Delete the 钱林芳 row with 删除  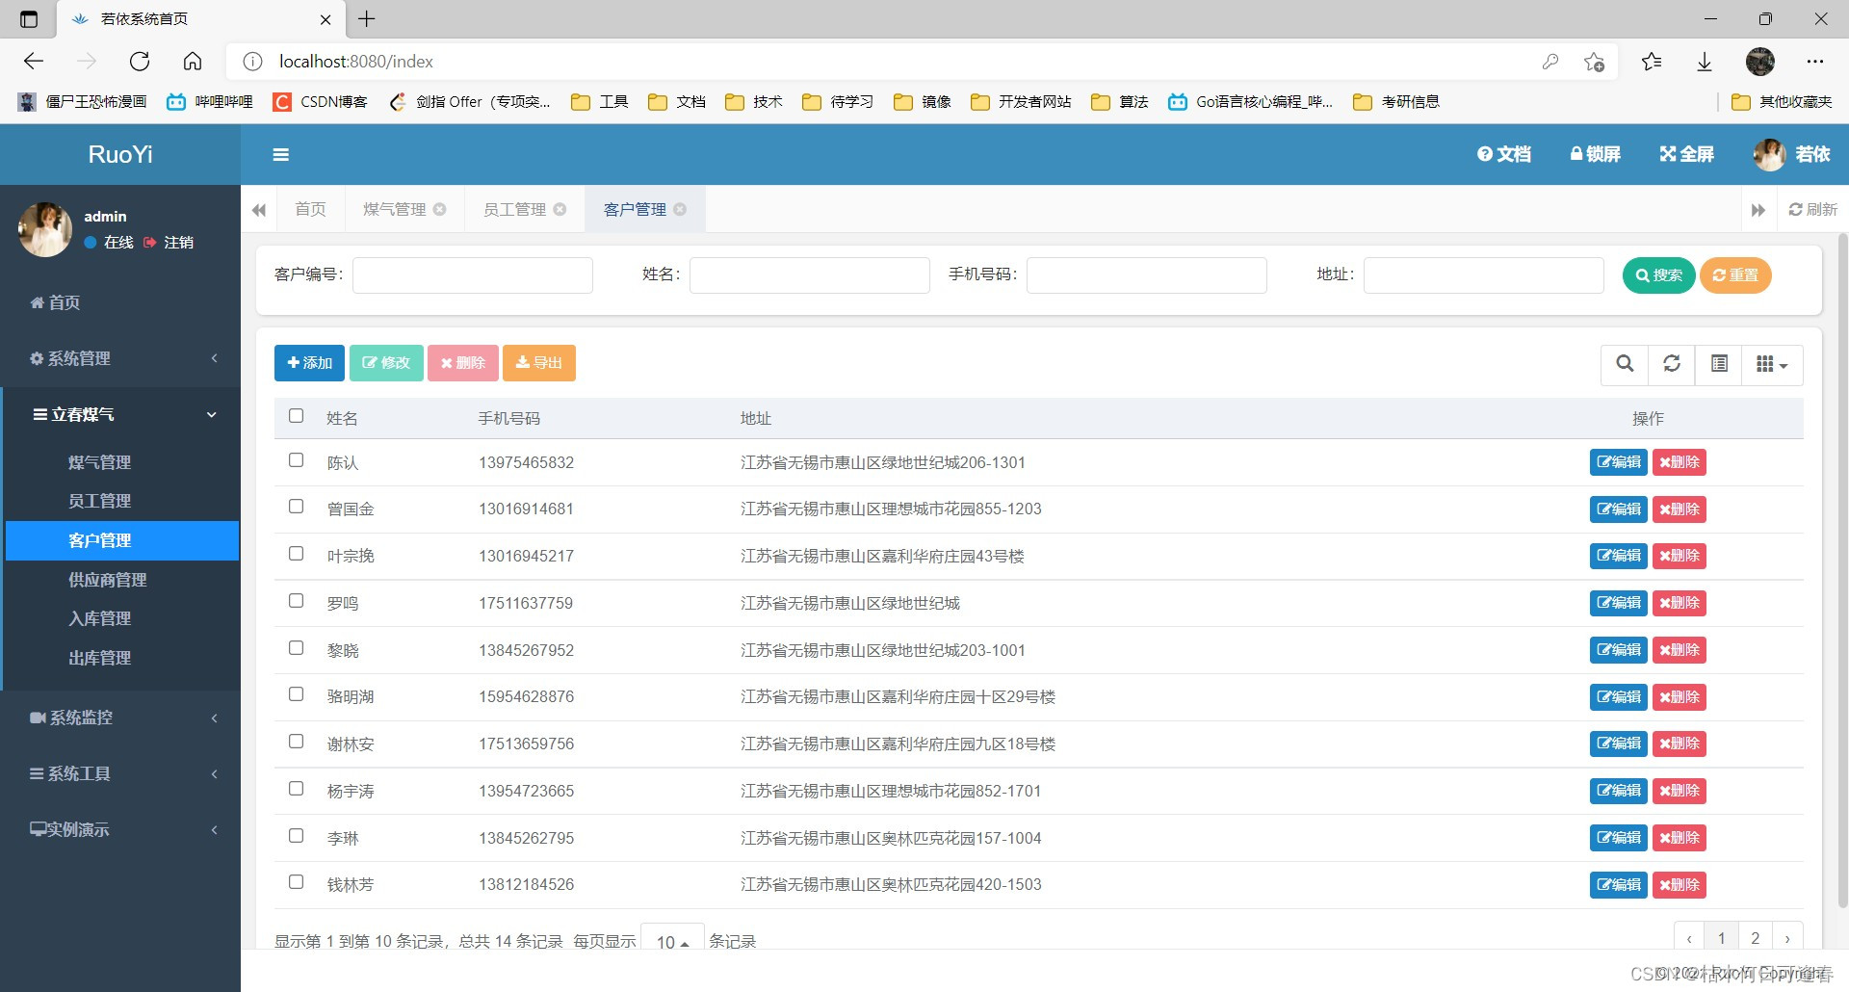(x=1680, y=884)
